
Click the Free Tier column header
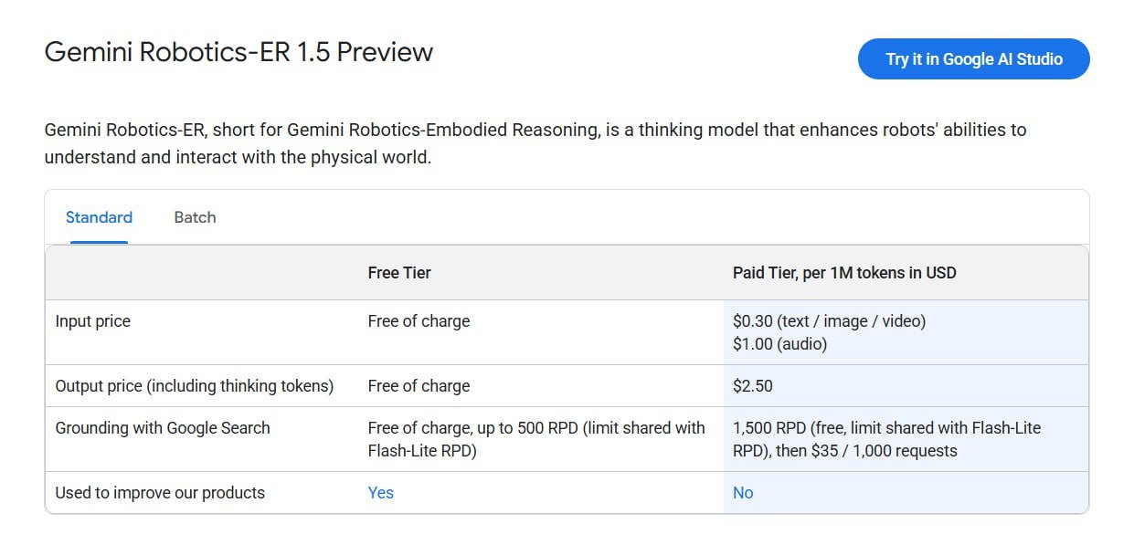tap(399, 273)
